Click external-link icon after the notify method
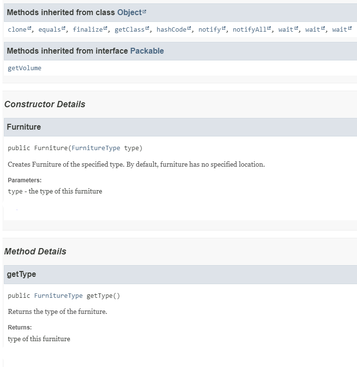 tap(224, 29)
